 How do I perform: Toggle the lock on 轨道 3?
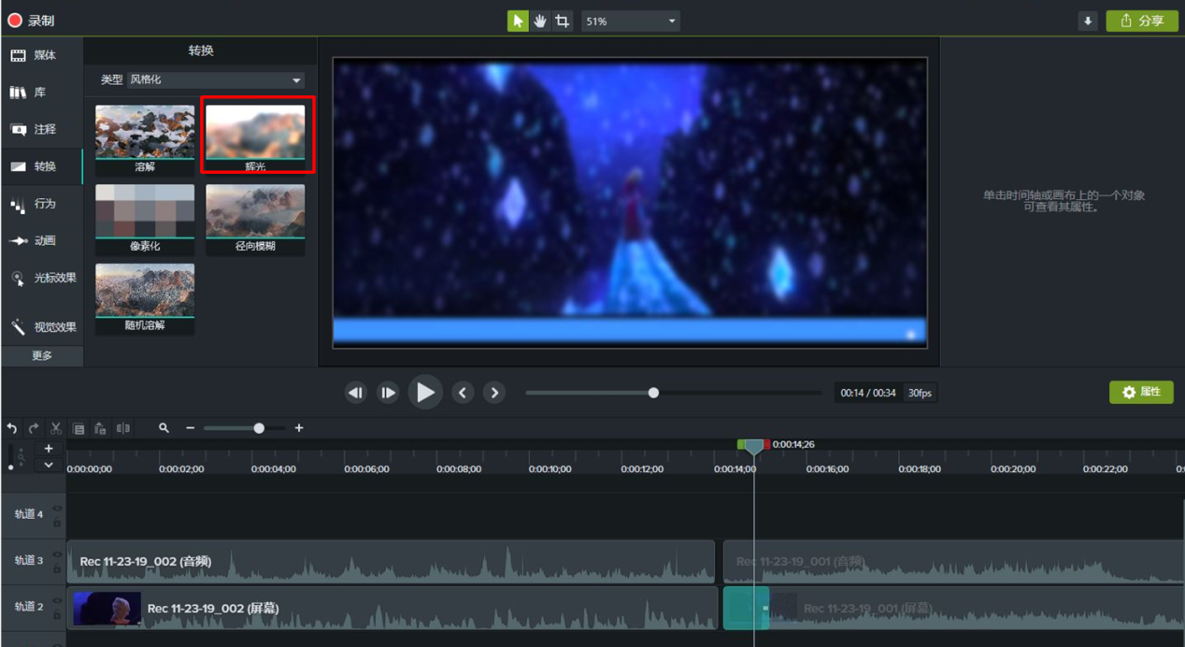coord(57,568)
